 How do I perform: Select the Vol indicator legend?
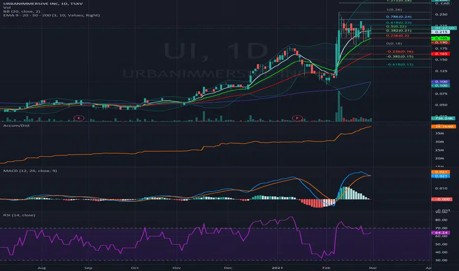[6, 7]
